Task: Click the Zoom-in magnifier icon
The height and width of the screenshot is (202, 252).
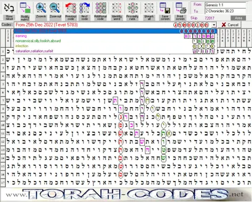Action: [x=41, y=8]
